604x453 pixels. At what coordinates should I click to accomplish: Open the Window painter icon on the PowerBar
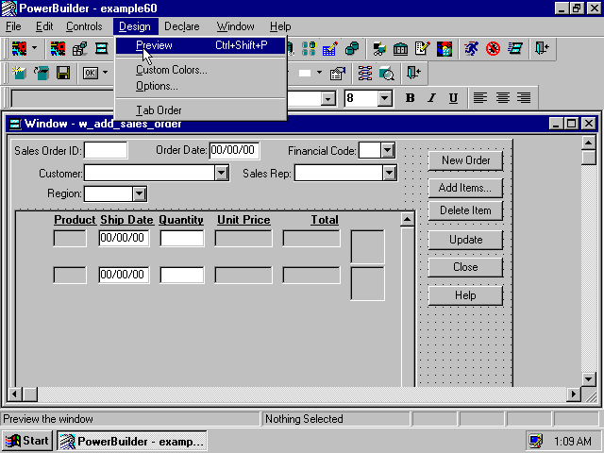click(x=101, y=48)
